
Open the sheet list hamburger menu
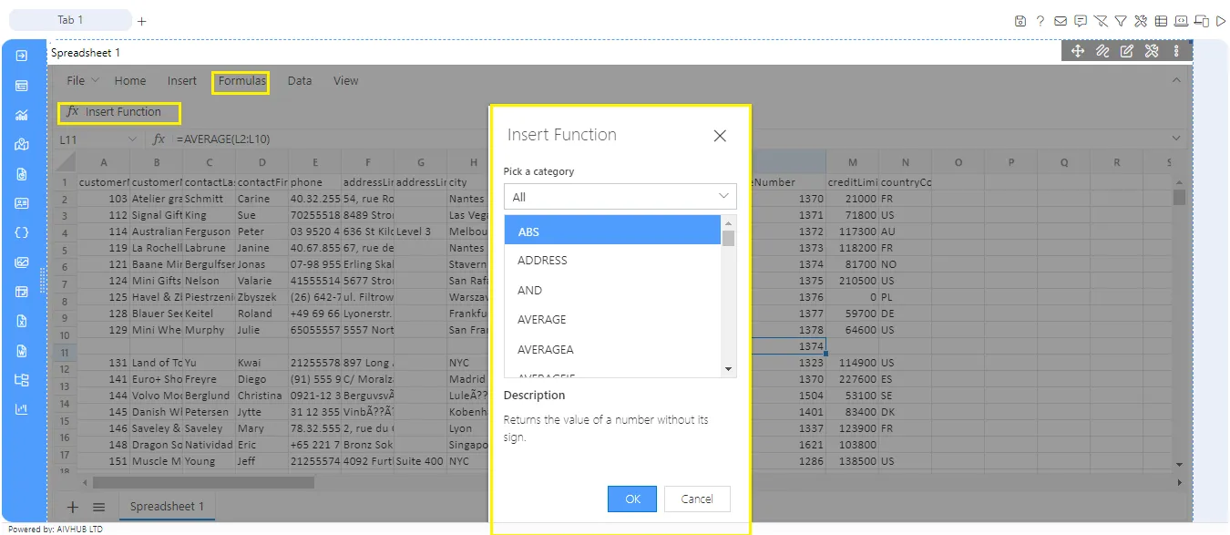tap(99, 507)
